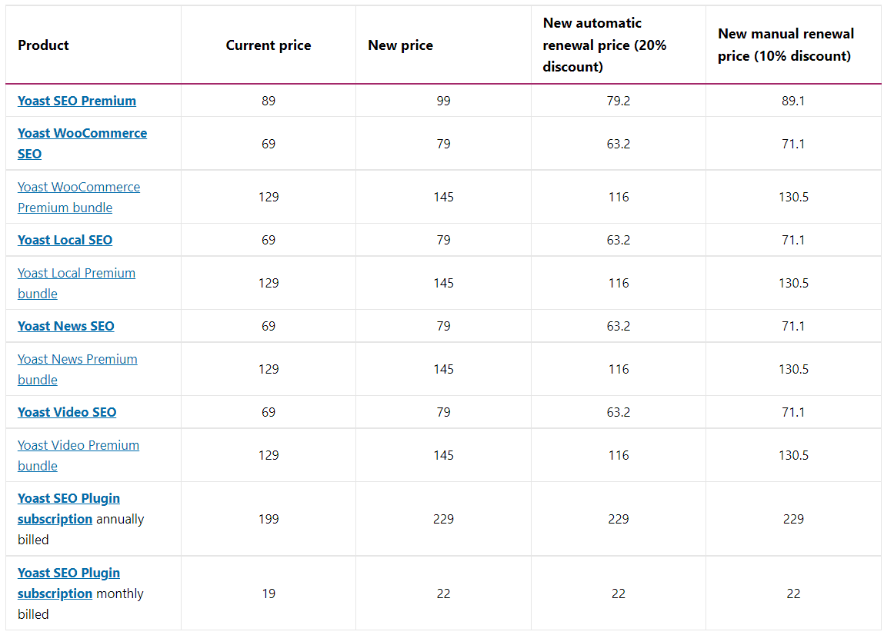The image size is (884, 635).
Task: Select new price 99 for Yoast SEO Premium
Action: 443,101
